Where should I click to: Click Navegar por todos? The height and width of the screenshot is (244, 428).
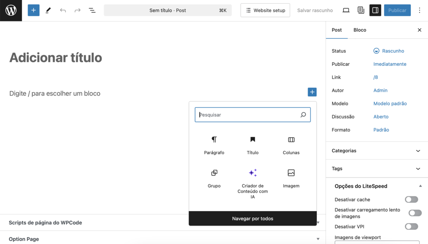point(252,218)
